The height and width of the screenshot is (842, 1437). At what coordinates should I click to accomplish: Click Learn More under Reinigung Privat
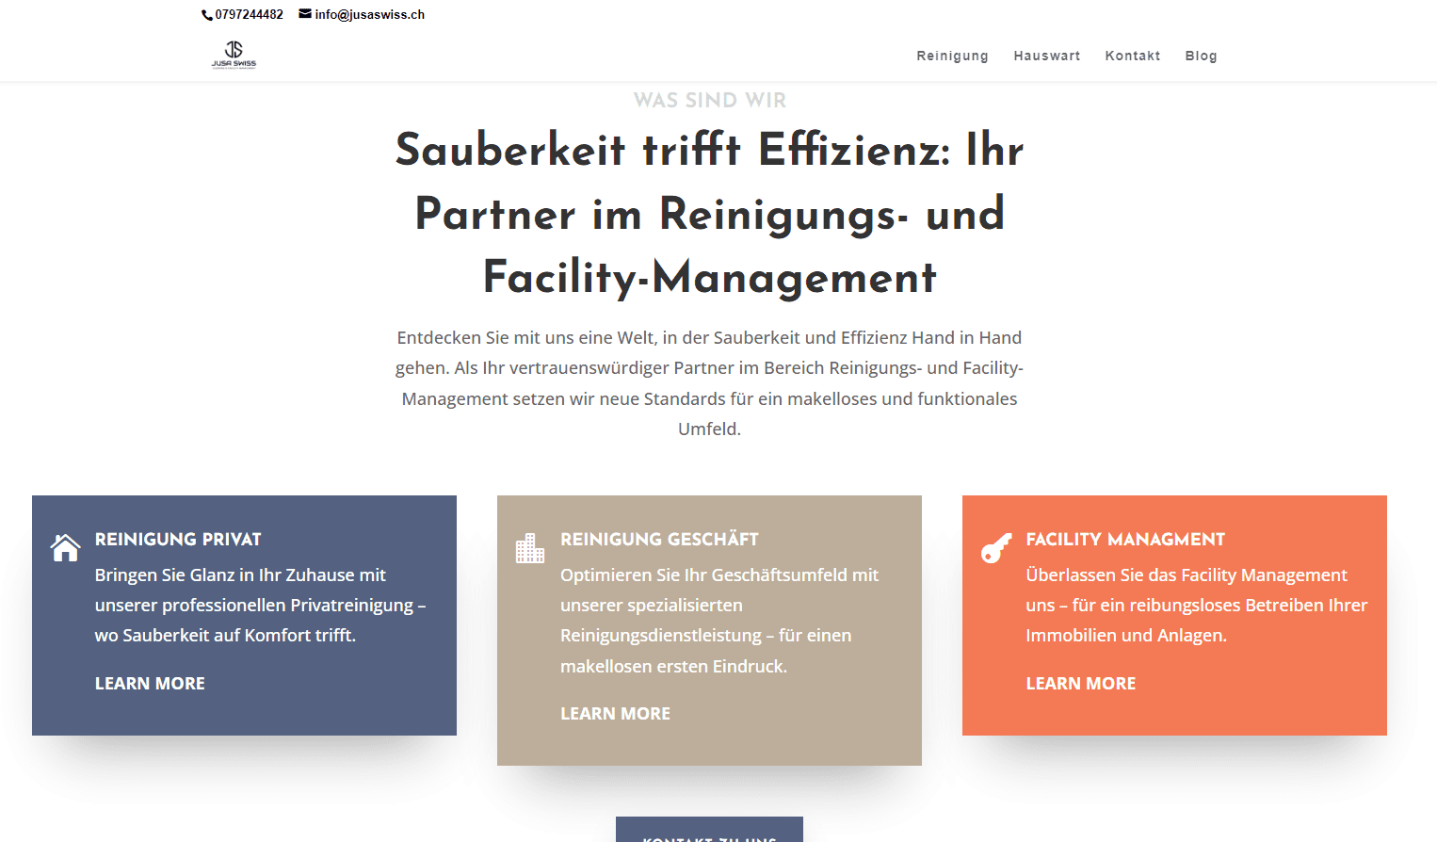coord(150,684)
